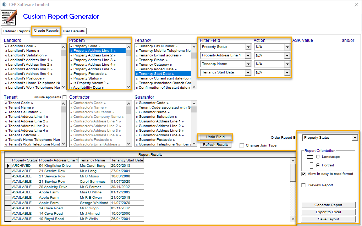362x226 pixels.
Task: Select Tenancy Start Date in Tenancy list
Action: (163, 74)
